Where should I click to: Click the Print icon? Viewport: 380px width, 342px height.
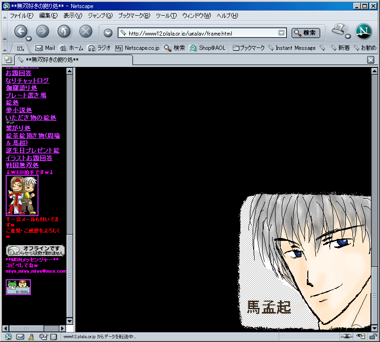(338, 30)
